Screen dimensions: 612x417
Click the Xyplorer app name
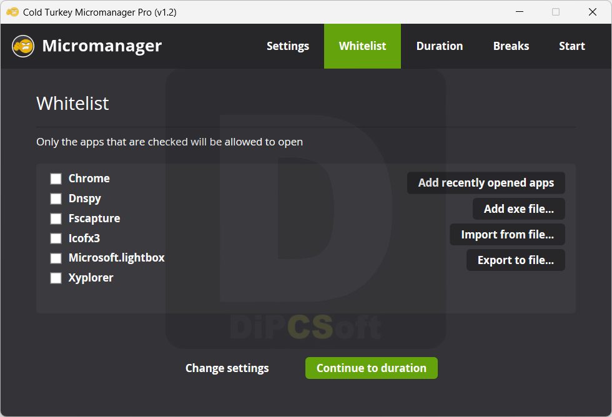click(x=91, y=278)
